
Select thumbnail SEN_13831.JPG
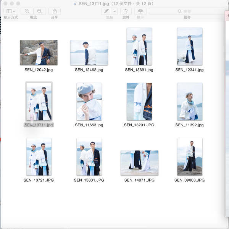[89, 157]
